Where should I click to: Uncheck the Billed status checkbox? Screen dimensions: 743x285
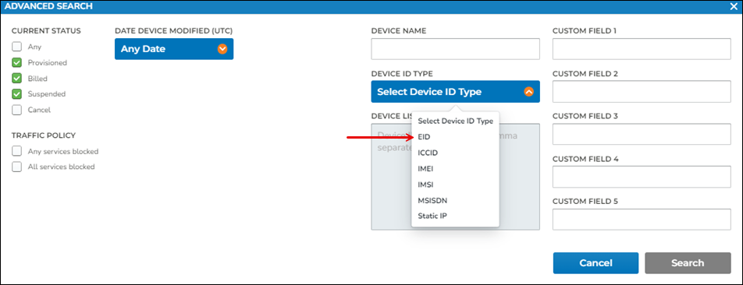point(17,78)
